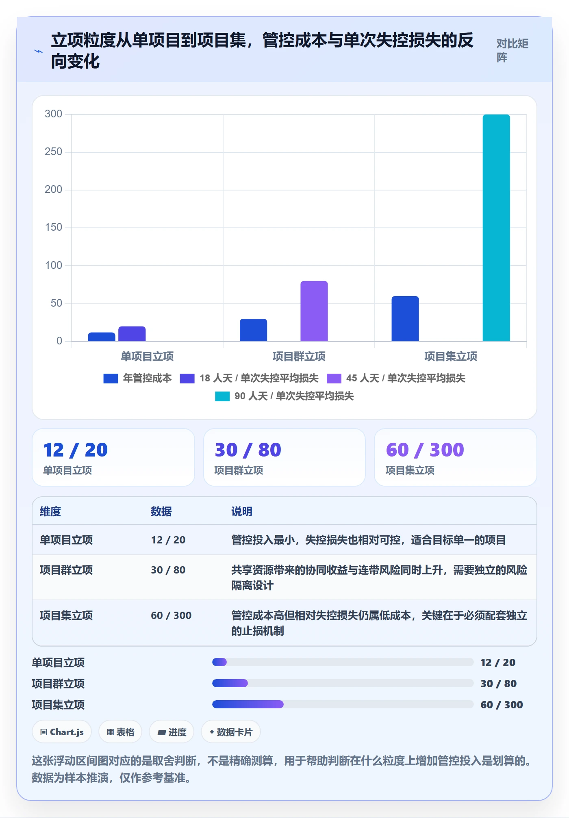Screen dimensions: 569x818
Task: Open the 30 / 80 data card
Action: [x=284, y=457]
